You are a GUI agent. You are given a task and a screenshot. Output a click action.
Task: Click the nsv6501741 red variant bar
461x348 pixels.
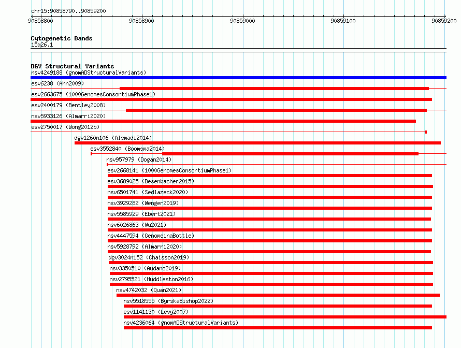tap(269, 197)
